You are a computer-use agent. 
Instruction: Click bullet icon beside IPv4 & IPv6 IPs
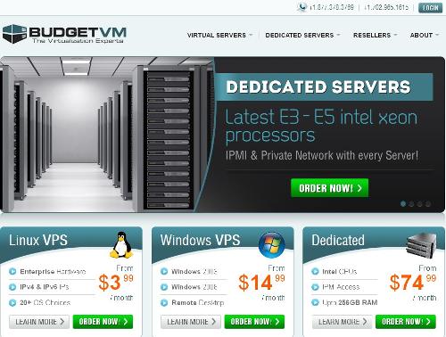click(12, 287)
